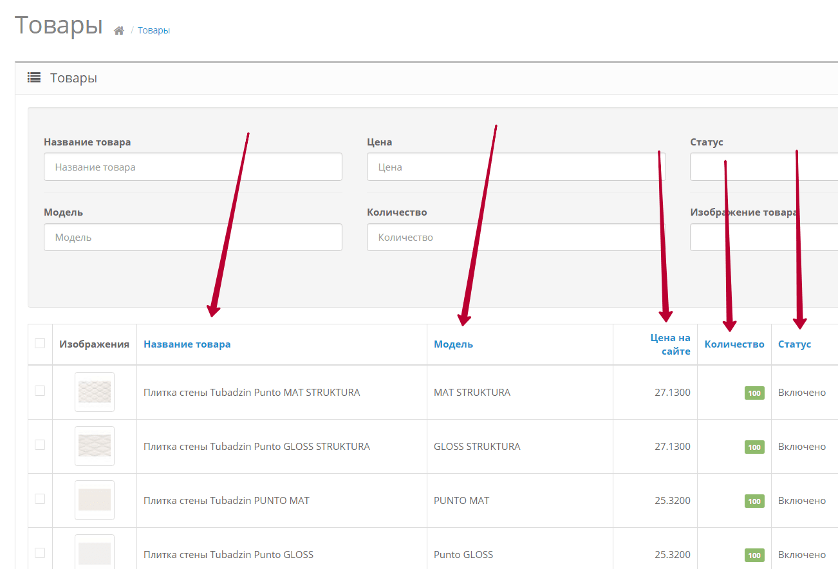Focus the Цена filter field
The image size is (838, 569).
516,167
